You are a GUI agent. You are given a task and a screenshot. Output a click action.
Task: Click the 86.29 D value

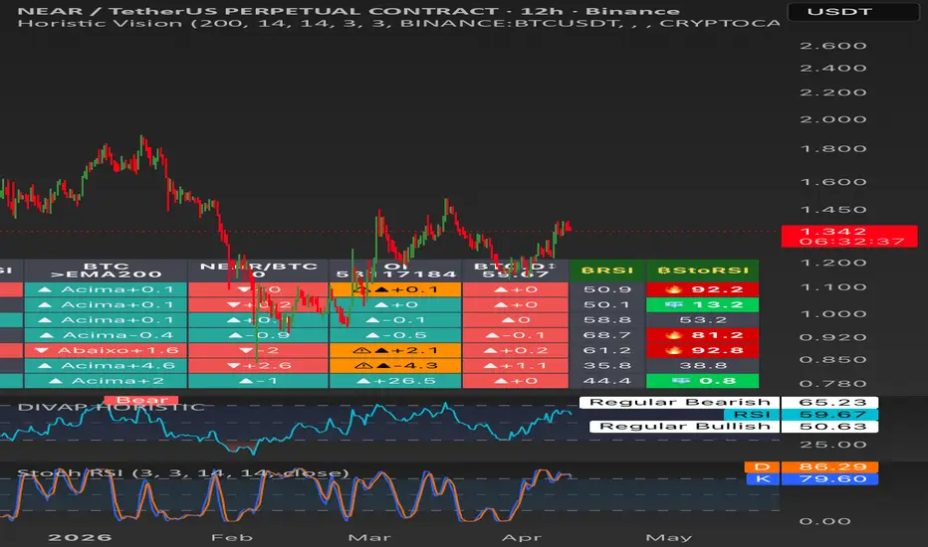pyautogui.click(x=829, y=467)
